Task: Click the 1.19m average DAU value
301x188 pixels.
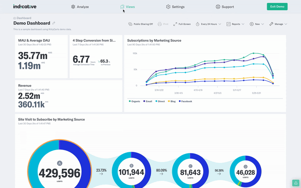Action: coord(29,65)
